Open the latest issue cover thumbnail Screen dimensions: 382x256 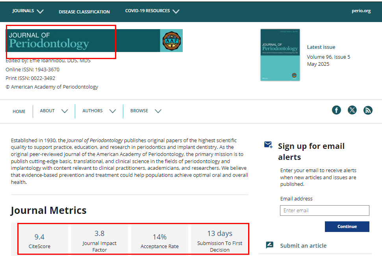280,55
